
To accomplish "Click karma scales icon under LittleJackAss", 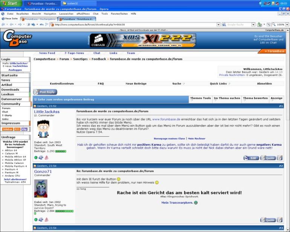I will point(41,158).
